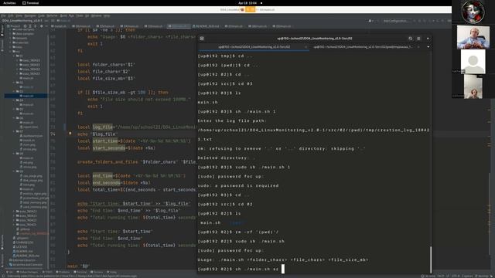
Task: Click the UTF-8 encoding in status bar
Action: [456, 276]
